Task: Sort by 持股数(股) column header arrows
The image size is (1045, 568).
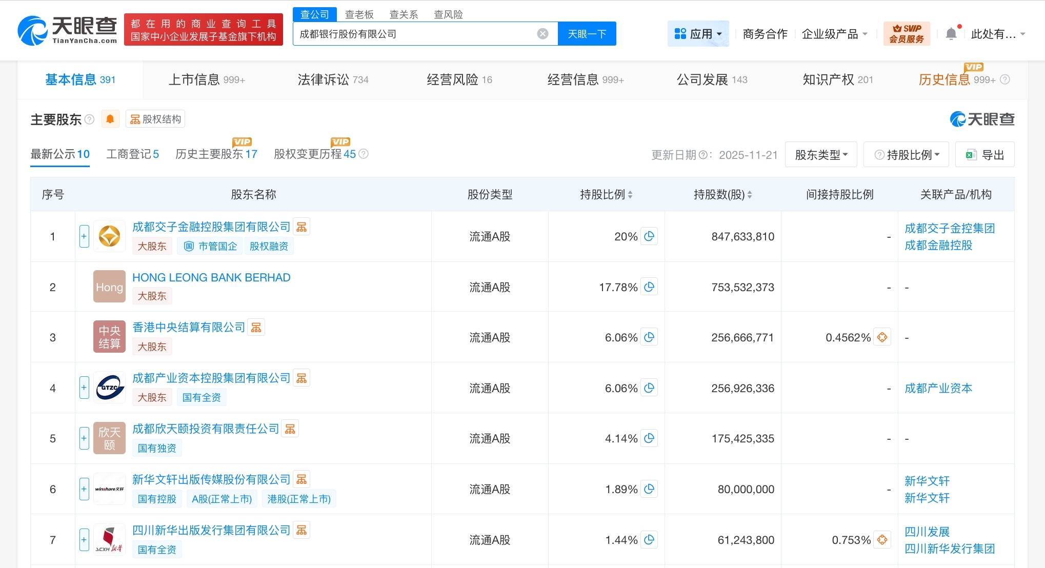Action: (750, 195)
